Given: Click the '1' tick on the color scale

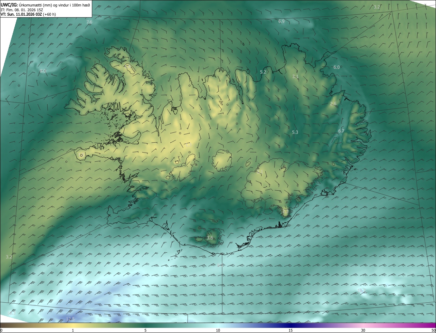Looking at the screenshot, I should click(x=73, y=330).
